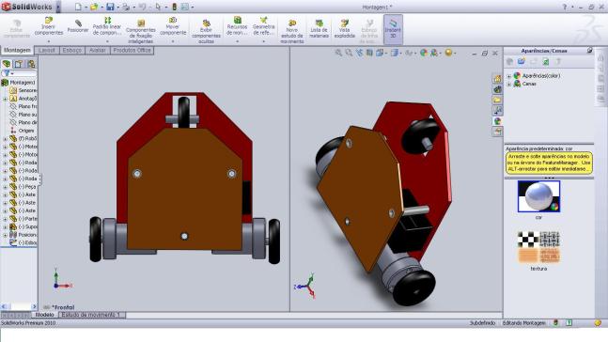Open Estudo de movimento 1 tab
Viewport: 608px width, 342px height.
coord(92,315)
